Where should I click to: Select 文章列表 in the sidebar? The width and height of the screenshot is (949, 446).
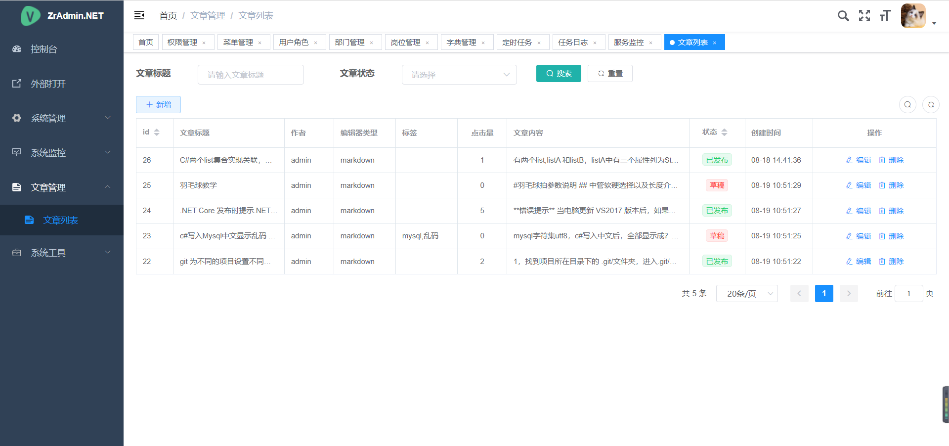60,220
